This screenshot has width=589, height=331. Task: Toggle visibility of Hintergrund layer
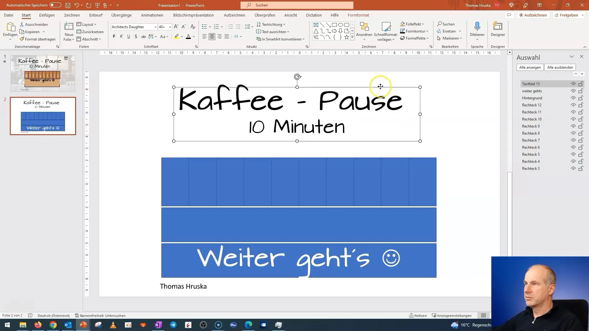[x=574, y=98]
